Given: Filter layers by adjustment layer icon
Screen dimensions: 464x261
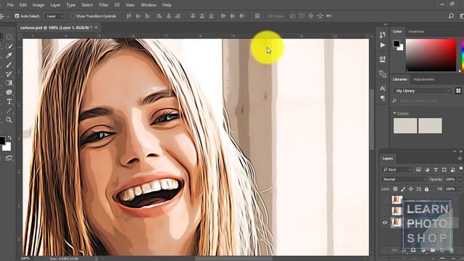Looking at the screenshot, I should coord(427,170).
